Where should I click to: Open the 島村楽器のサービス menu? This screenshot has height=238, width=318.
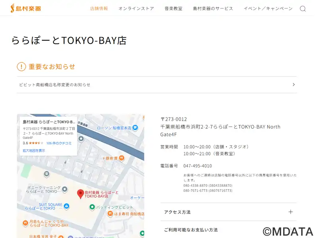click(213, 9)
